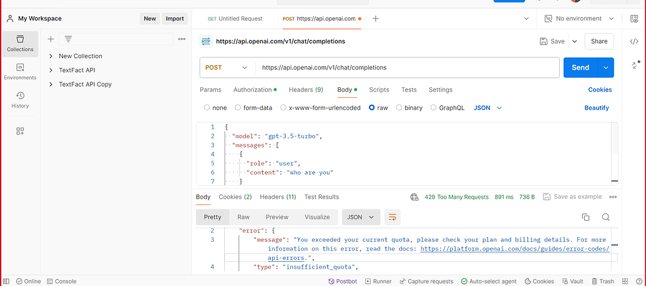Image resolution: width=646 pixels, height=286 pixels.
Task: Open the Trash in status bar
Action: [602, 281]
